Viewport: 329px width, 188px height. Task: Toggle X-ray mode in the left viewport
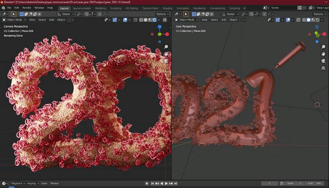pyautogui.click(x=135, y=20)
